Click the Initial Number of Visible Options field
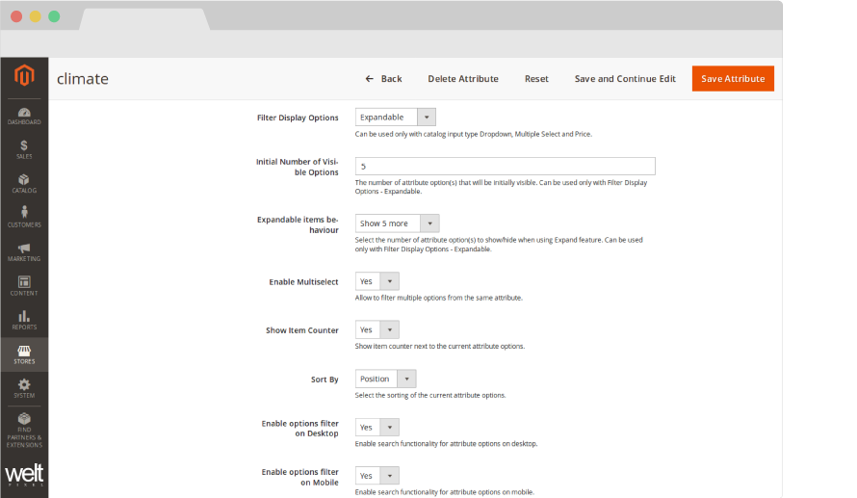The height and width of the screenshot is (498, 857). point(506,166)
